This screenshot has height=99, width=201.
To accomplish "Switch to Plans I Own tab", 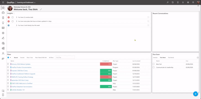I will [30, 57].
